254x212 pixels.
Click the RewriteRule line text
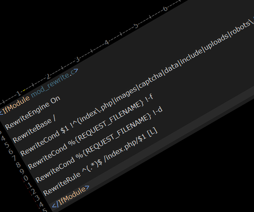(x=100, y=161)
